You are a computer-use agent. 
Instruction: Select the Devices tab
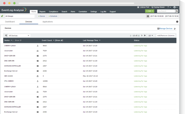coord(29,22)
